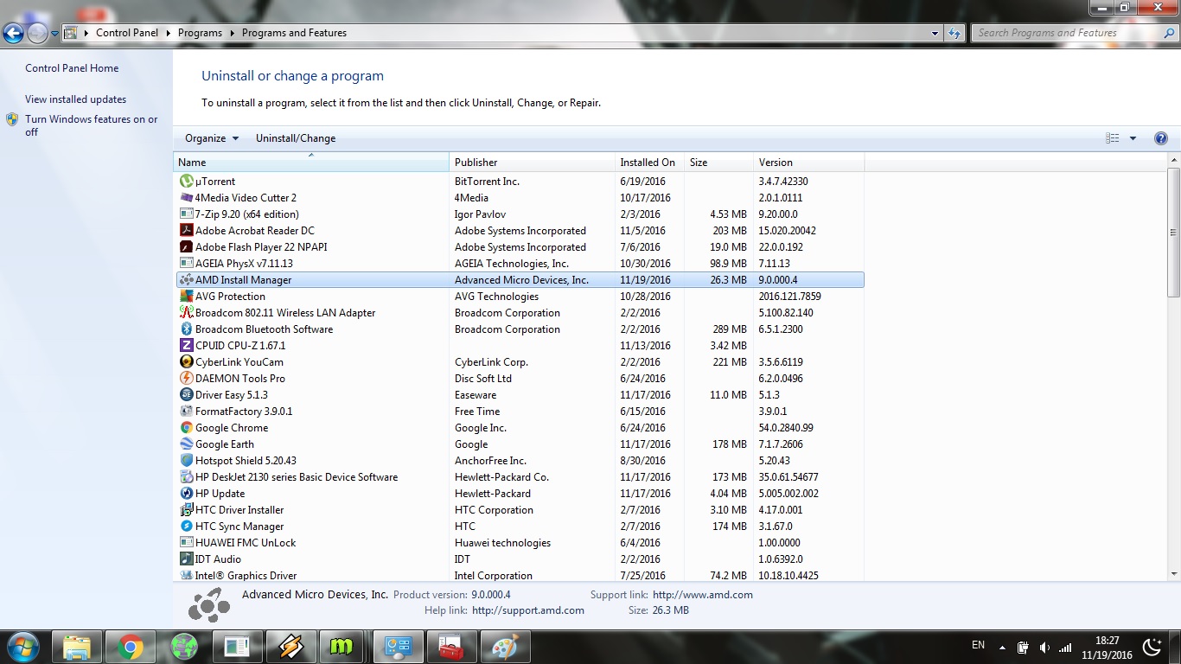Select the HTC Driver Installer entry
This screenshot has height=664, width=1181.
click(520, 510)
